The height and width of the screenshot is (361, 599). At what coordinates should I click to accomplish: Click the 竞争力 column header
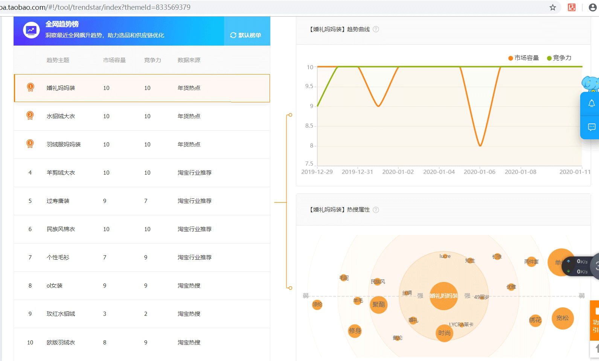tap(152, 60)
